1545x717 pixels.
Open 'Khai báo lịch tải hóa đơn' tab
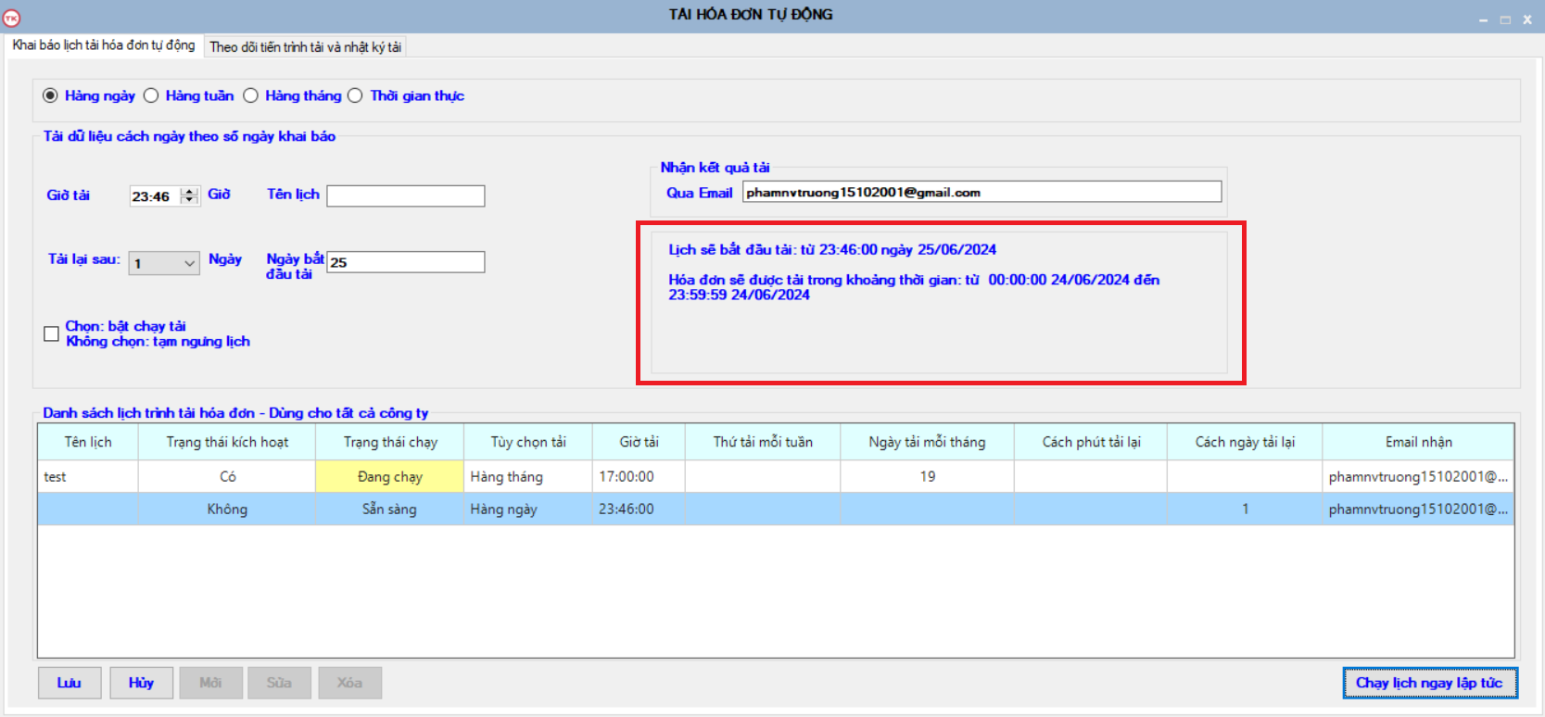tap(103, 45)
